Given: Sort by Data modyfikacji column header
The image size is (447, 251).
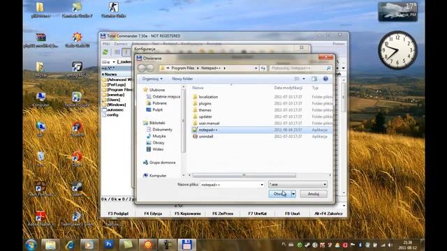Looking at the screenshot, I should click(x=288, y=88).
